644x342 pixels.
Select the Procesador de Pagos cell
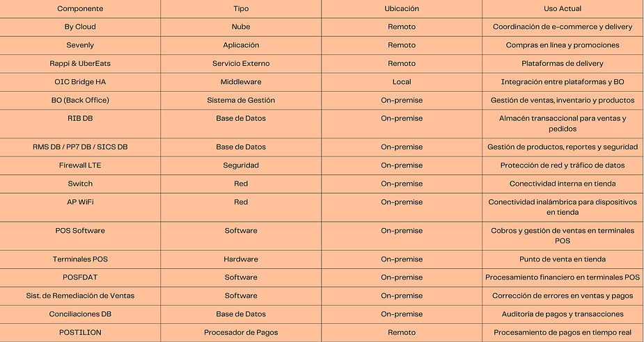(x=241, y=332)
